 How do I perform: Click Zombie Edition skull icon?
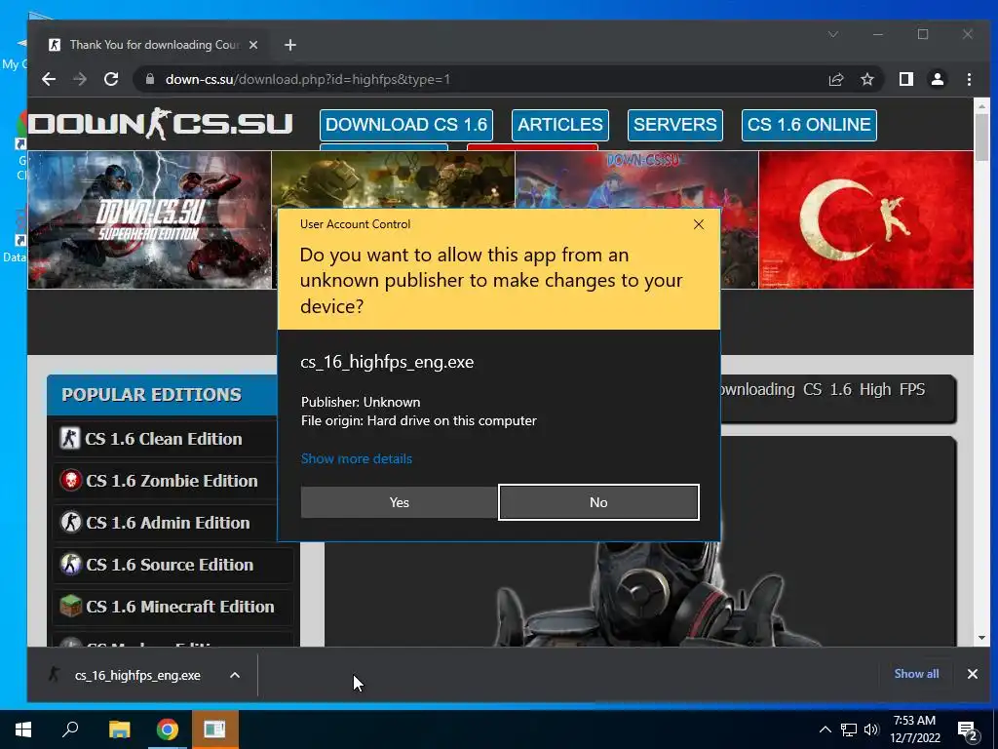pos(70,480)
